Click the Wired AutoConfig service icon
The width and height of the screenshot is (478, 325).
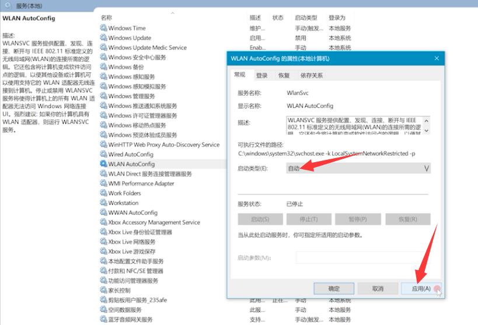pos(104,154)
